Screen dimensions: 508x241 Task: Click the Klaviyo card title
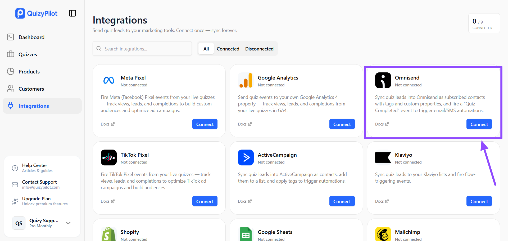(403, 155)
